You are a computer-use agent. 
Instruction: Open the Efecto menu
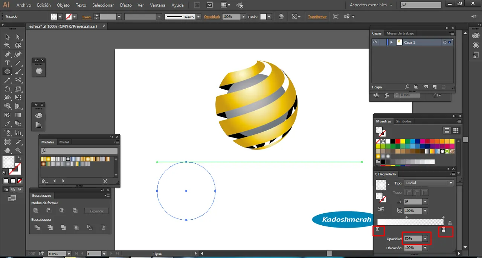click(126, 5)
